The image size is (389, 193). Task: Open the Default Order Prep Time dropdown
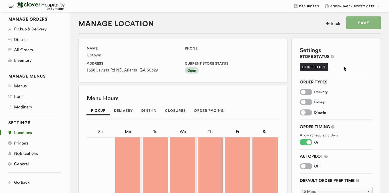[336, 191]
